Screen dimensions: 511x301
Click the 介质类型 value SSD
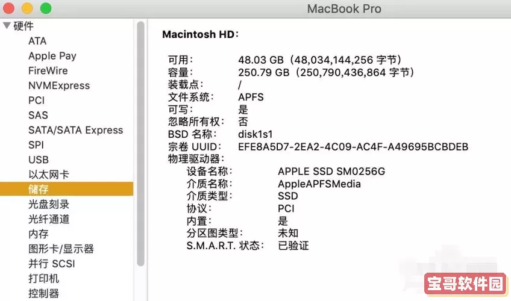[x=288, y=196]
